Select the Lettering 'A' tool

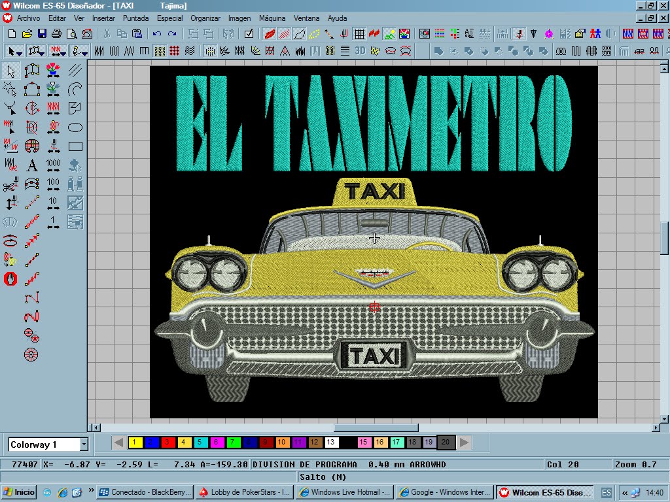pos(31,165)
